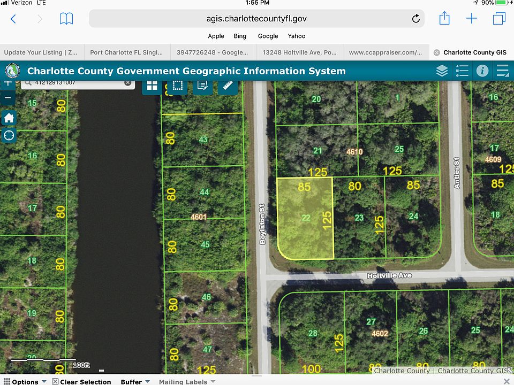Screen dimensions: 514x385
Task: Clear the parcel search text
Action: pyautogui.click(x=128, y=83)
